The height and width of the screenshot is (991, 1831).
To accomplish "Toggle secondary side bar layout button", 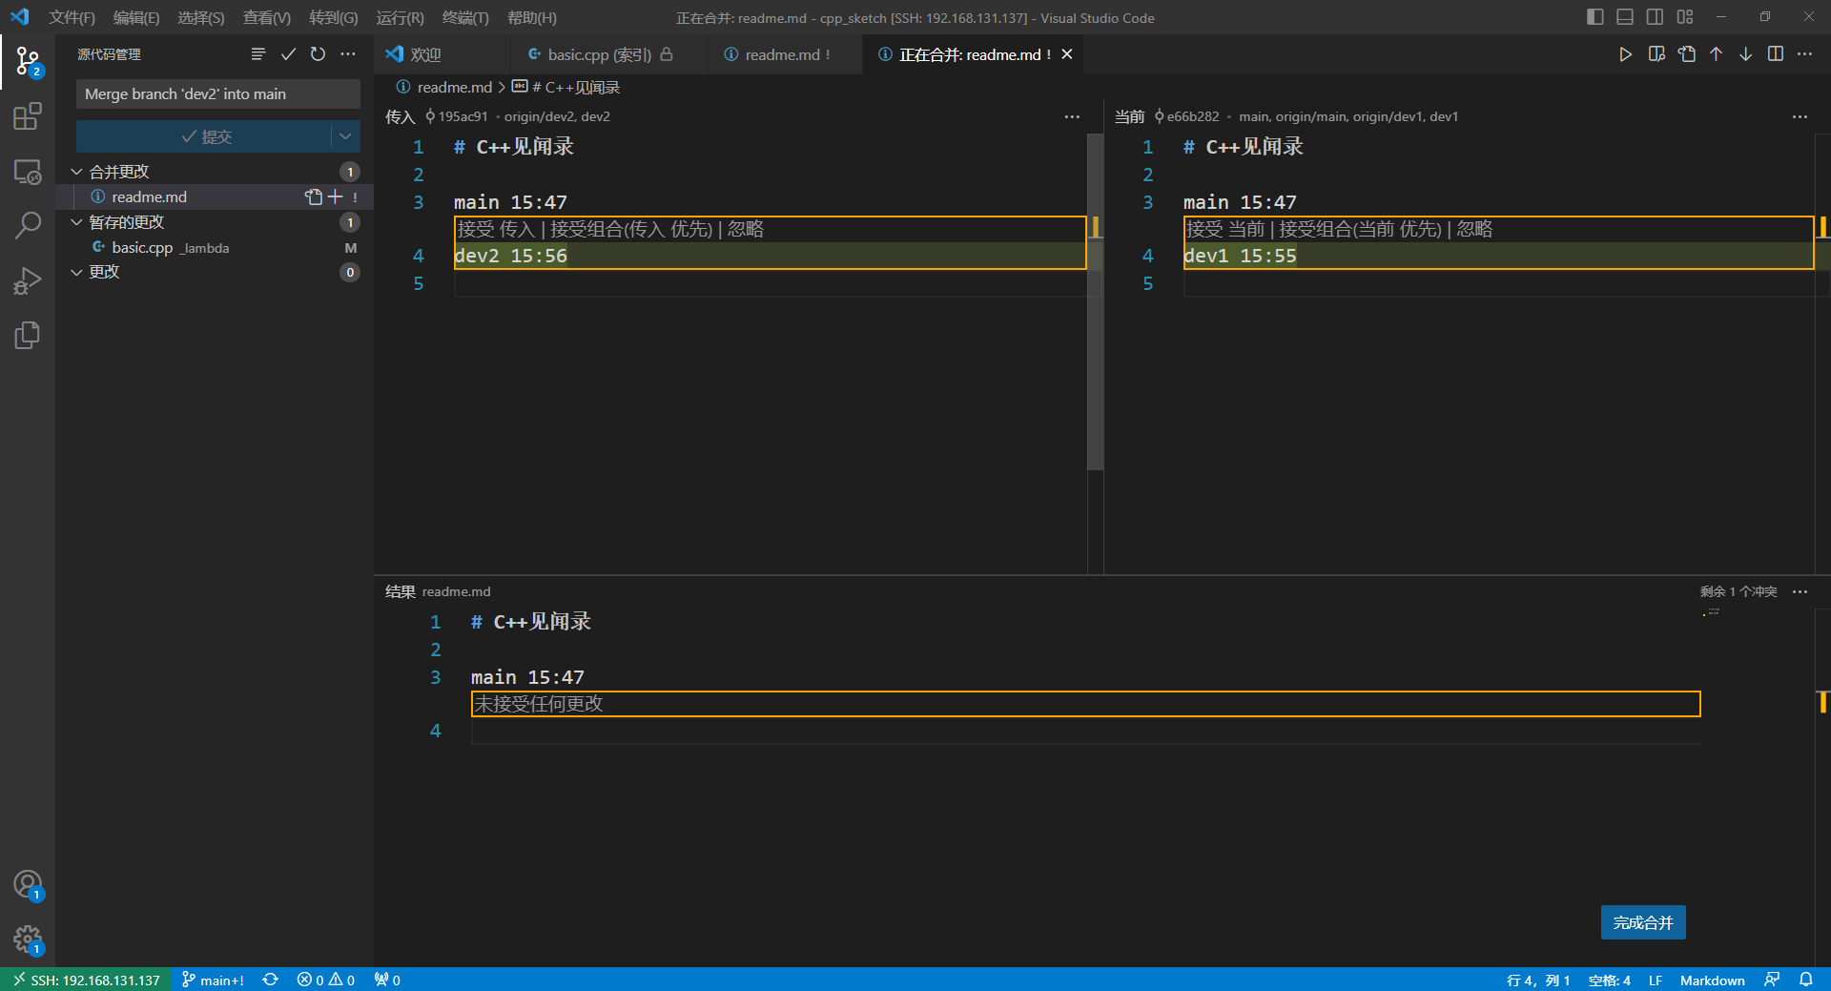I will tap(1655, 17).
